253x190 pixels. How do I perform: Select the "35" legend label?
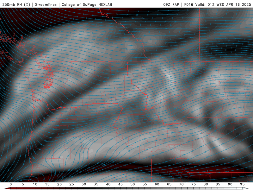96,184
